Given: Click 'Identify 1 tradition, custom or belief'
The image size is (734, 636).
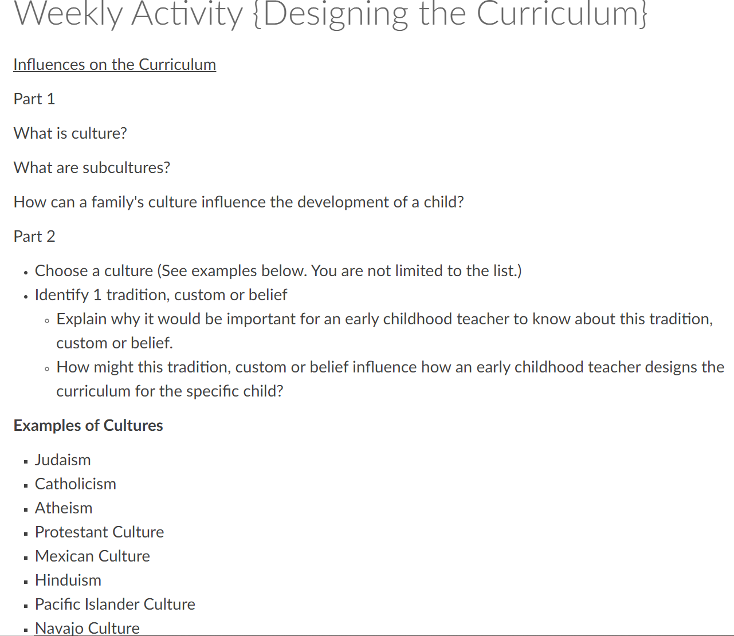Looking at the screenshot, I should (161, 295).
